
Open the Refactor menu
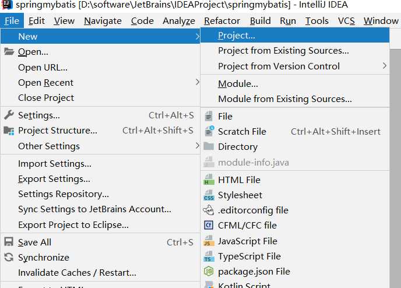pos(221,21)
